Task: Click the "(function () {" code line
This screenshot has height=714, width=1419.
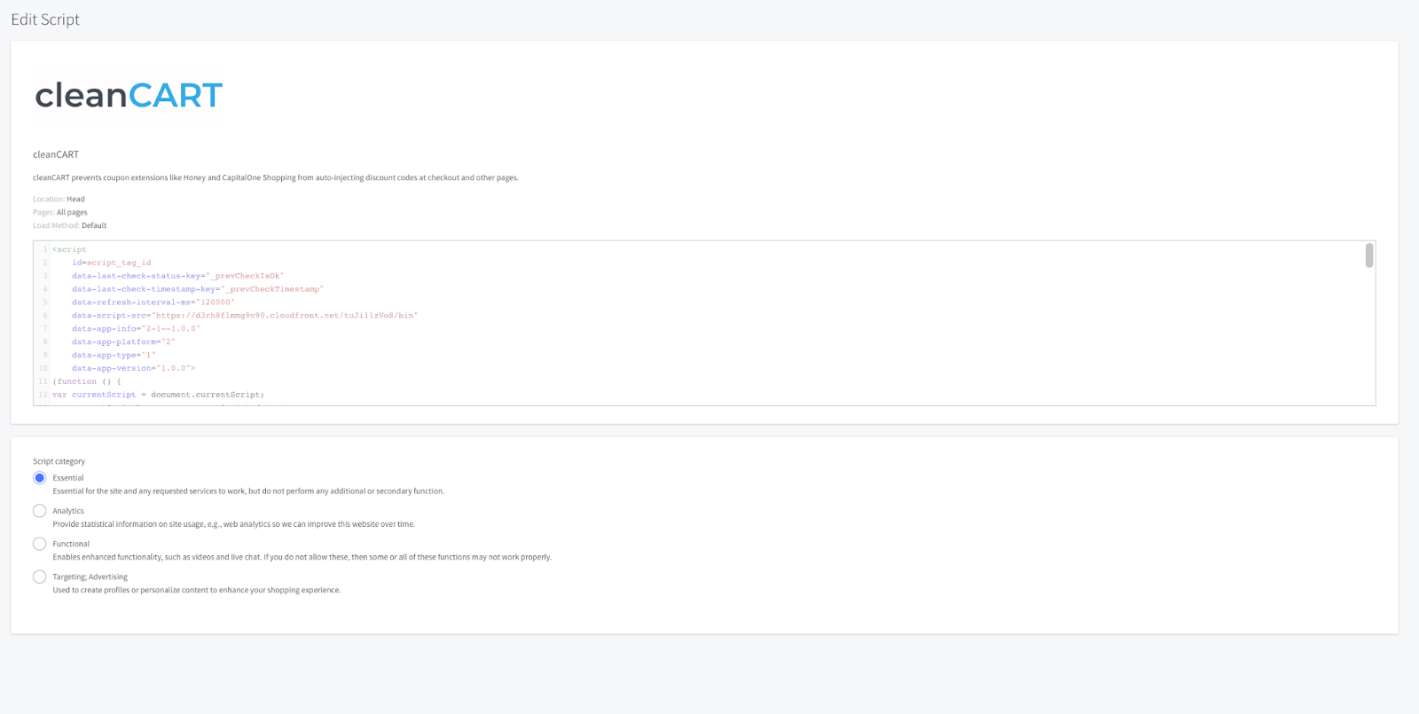Action: [86, 381]
